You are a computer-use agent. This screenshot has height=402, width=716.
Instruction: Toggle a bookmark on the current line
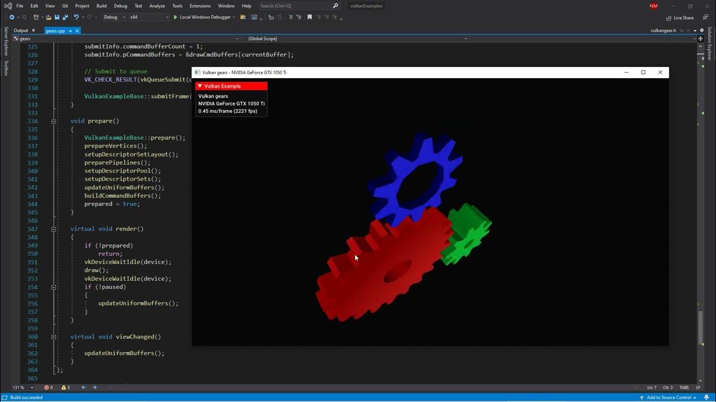tap(309, 17)
